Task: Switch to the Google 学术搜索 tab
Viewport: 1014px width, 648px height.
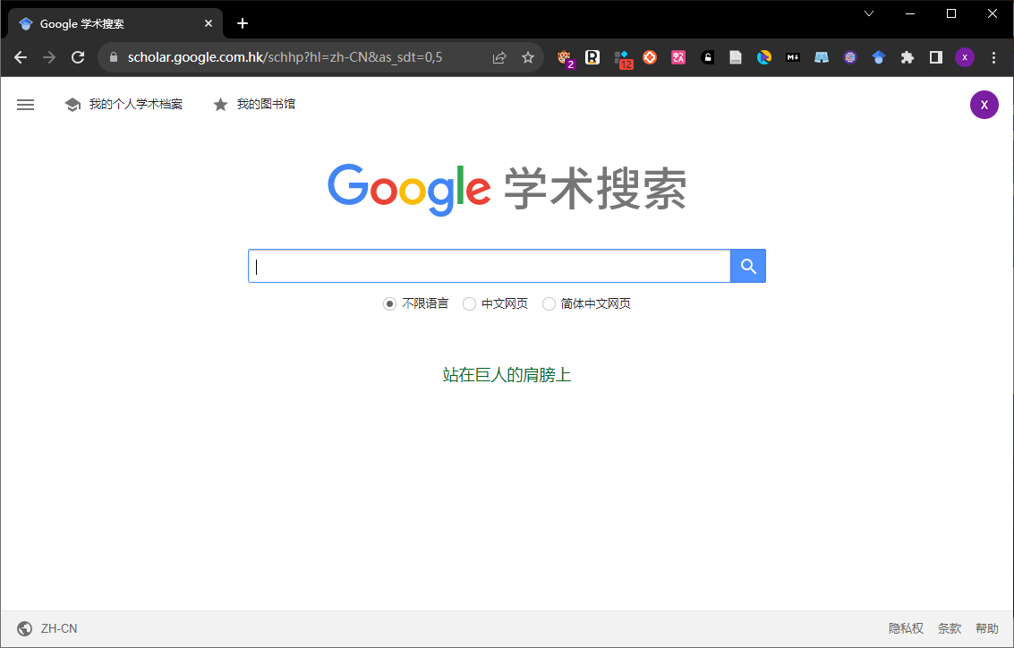Action: [x=107, y=22]
